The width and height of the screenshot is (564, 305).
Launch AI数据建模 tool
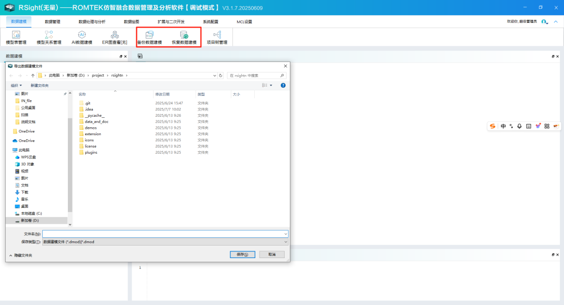click(81, 38)
